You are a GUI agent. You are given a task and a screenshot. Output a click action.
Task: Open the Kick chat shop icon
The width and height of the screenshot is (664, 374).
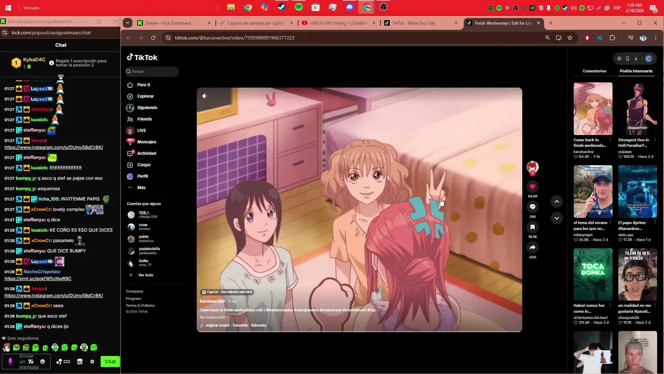pyautogui.click(x=80, y=362)
